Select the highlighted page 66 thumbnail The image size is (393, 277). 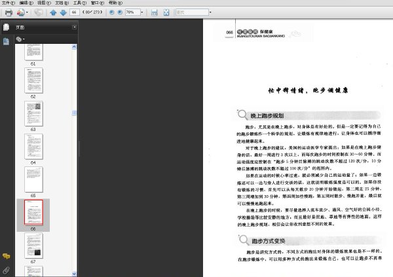[x=33, y=212]
